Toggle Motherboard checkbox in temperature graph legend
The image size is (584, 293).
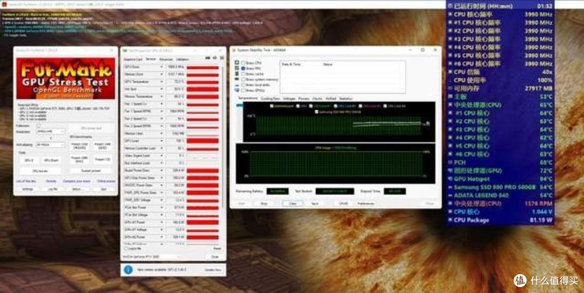point(272,106)
